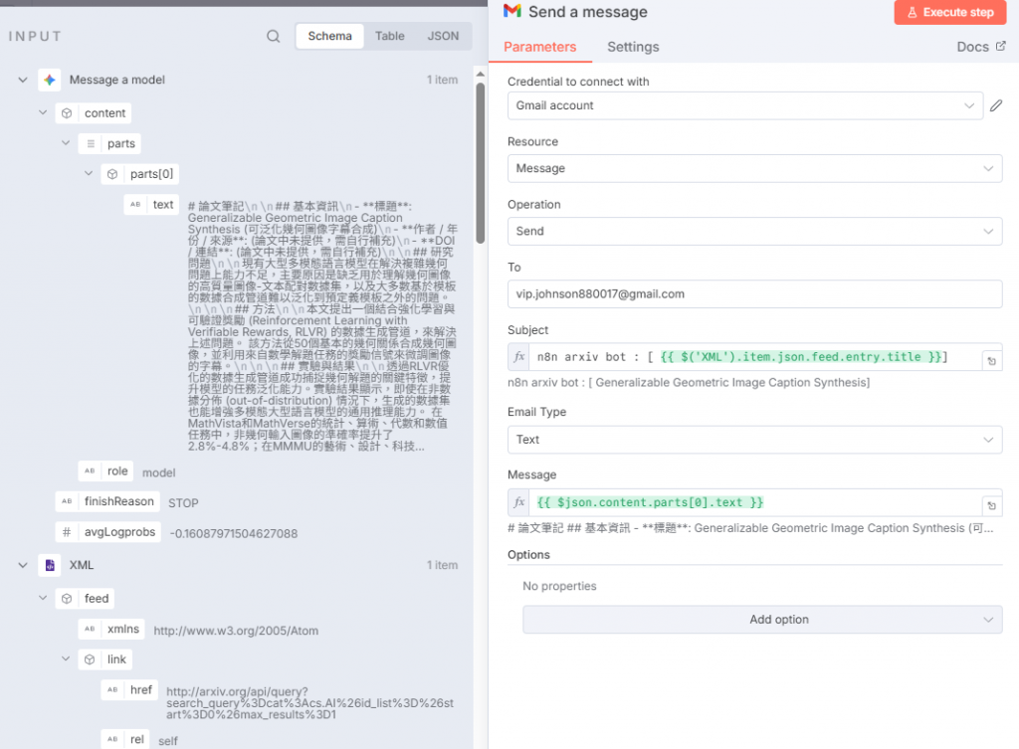Switch to JSON view
1019x749 pixels.
(x=443, y=37)
